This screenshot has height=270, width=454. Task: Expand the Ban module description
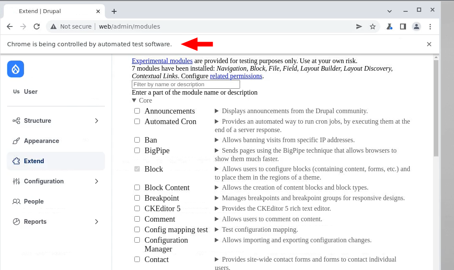coord(216,140)
